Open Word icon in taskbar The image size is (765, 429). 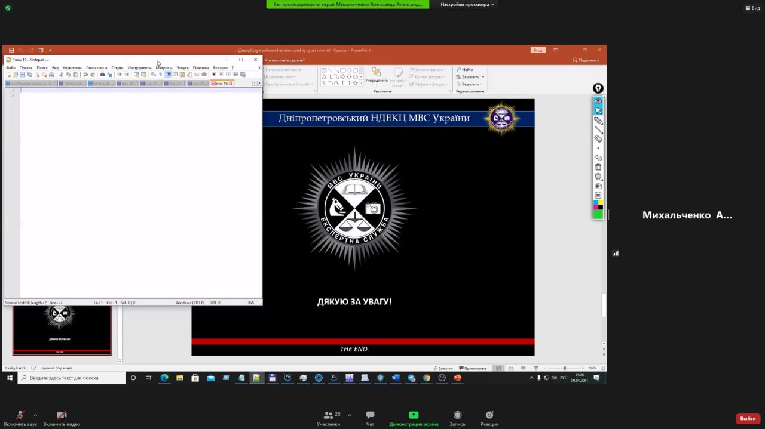(x=396, y=378)
